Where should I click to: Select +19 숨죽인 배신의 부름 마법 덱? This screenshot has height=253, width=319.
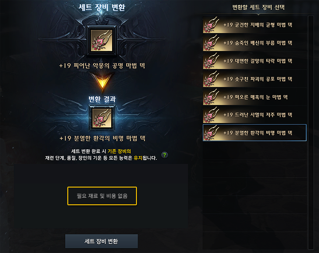coord(255,43)
